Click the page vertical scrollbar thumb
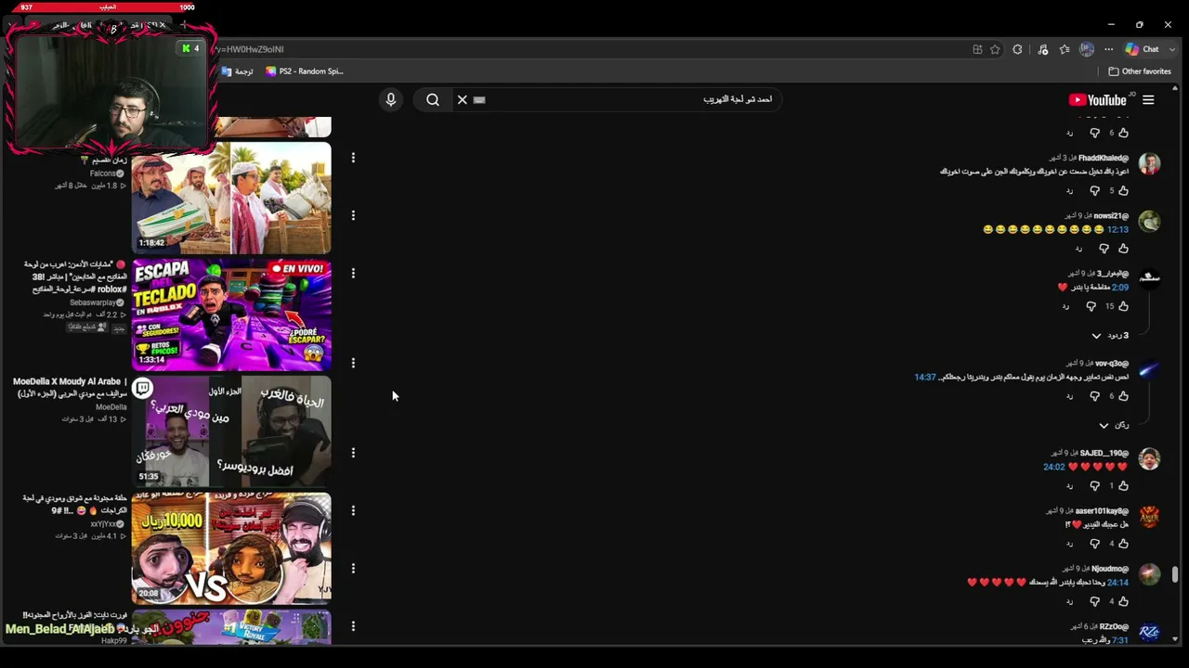 [1175, 574]
